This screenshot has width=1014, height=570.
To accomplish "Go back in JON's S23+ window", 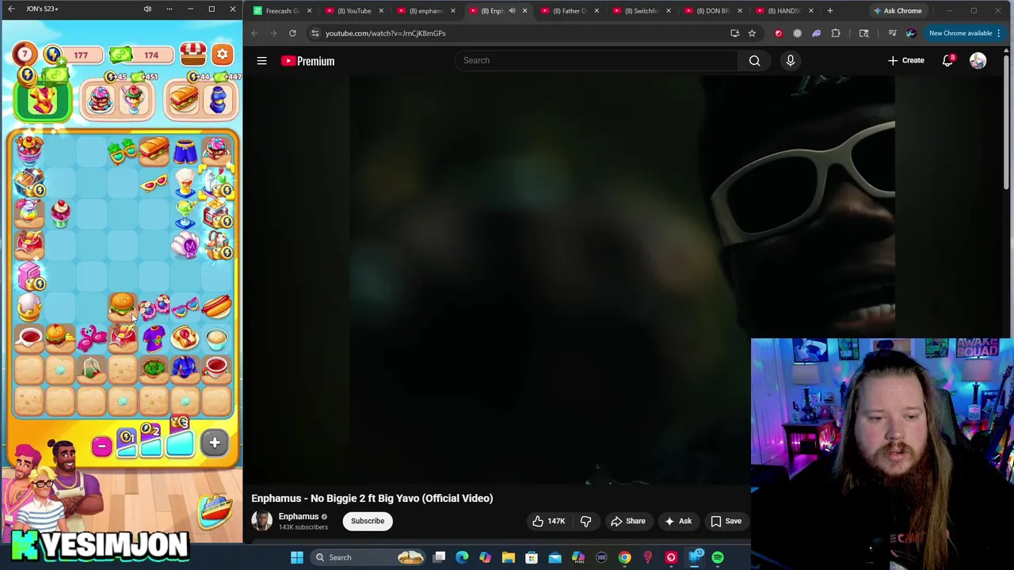I will [11, 9].
